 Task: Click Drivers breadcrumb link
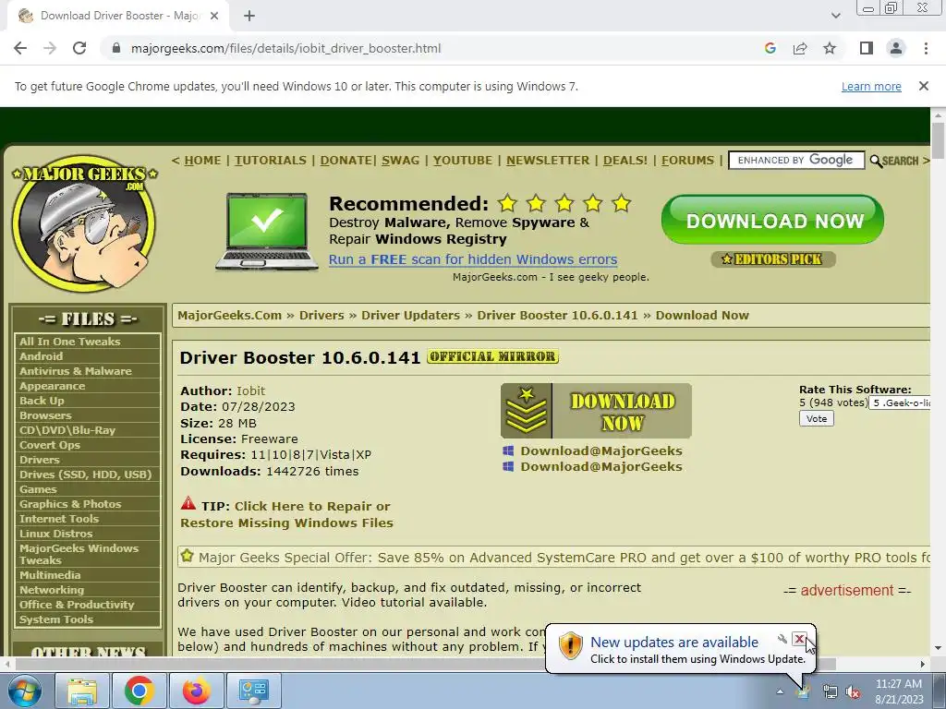(x=321, y=316)
